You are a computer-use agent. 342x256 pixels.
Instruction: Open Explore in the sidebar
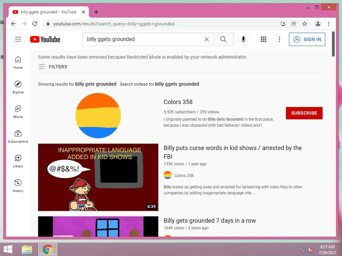click(x=18, y=87)
